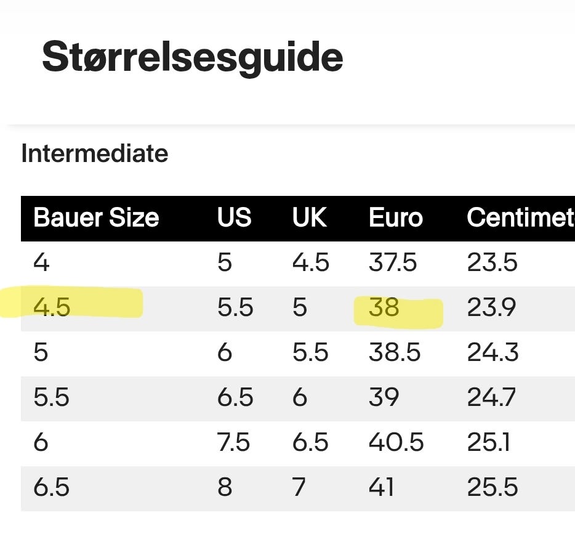
Task: Select the Euro 39 cell
Action: [x=384, y=397]
